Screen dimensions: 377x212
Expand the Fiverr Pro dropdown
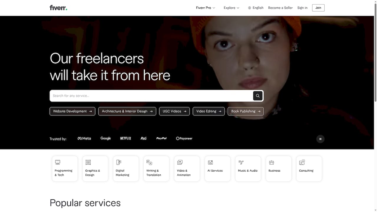pyautogui.click(x=205, y=8)
